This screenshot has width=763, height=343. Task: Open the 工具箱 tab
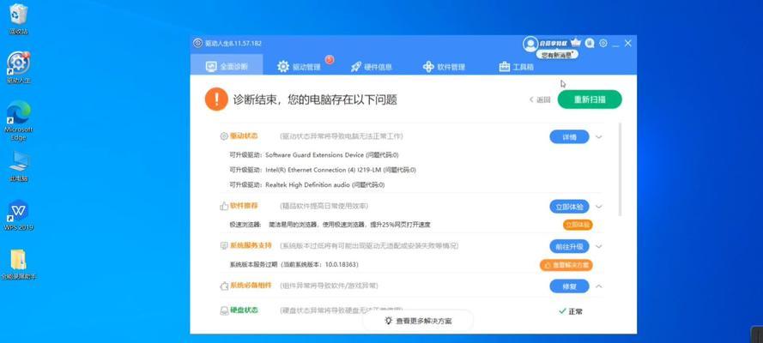tap(517, 67)
